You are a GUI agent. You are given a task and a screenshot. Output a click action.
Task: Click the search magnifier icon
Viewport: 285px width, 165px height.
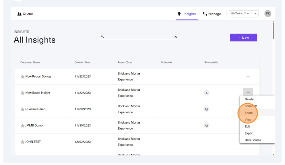click(102, 36)
